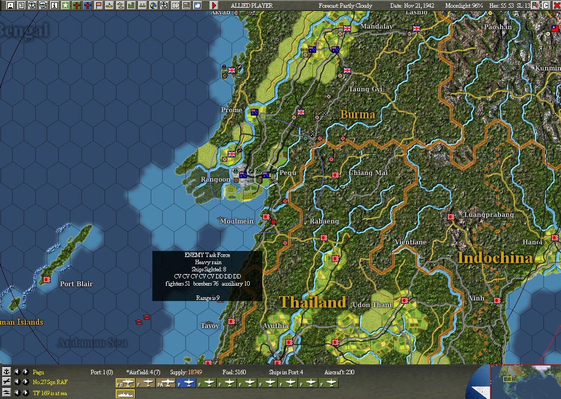Select the Rangoon base flag on map
The width and height of the screenshot is (561, 399).
243,175
